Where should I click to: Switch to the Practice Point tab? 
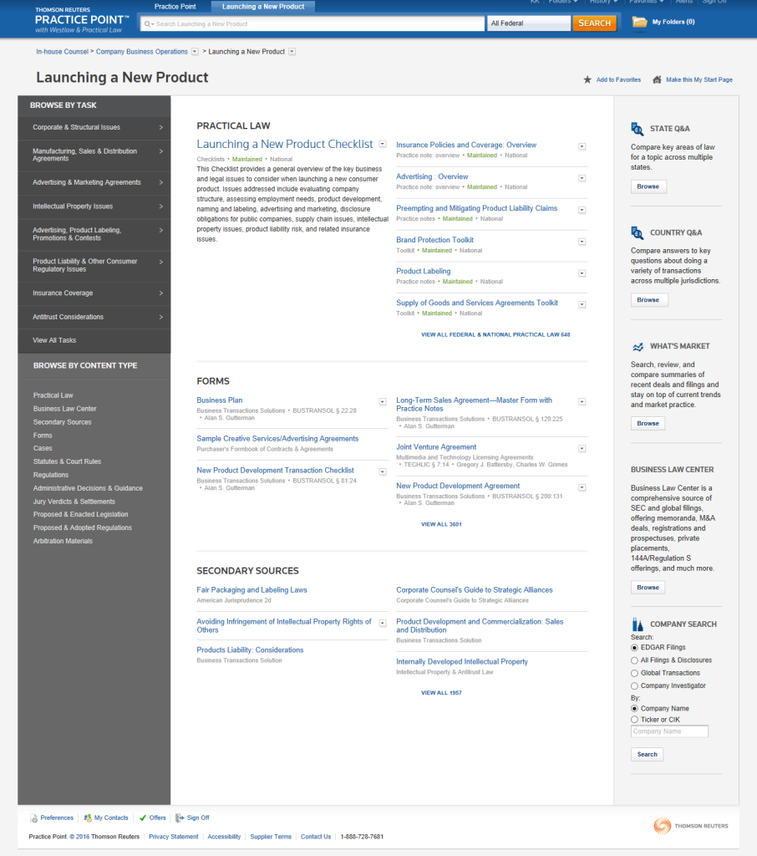[x=175, y=7]
